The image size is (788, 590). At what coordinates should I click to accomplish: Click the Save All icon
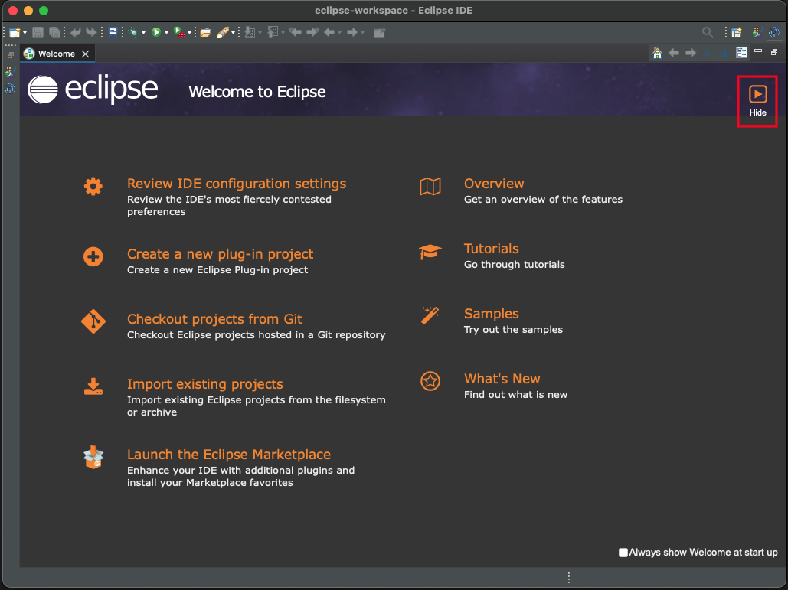tap(54, 33)
